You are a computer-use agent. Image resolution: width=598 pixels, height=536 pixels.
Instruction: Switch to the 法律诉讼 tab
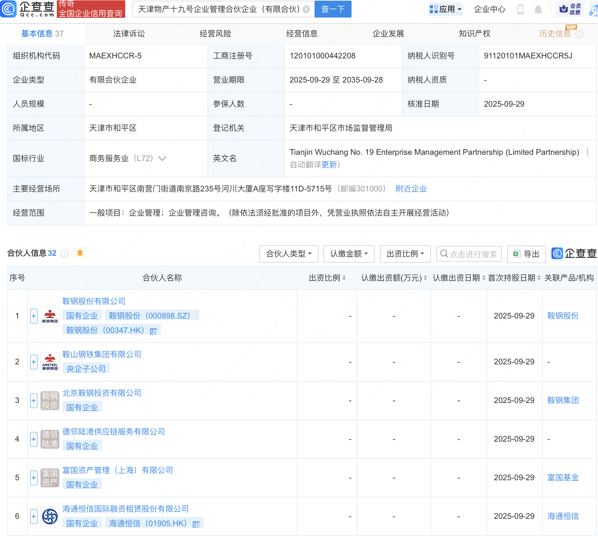tap(129, 34)
